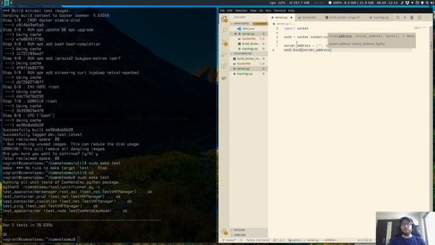Open build_docker_image file in the workspace folder tree
This screenshot has height=245, width=435.
pos(248,59)
